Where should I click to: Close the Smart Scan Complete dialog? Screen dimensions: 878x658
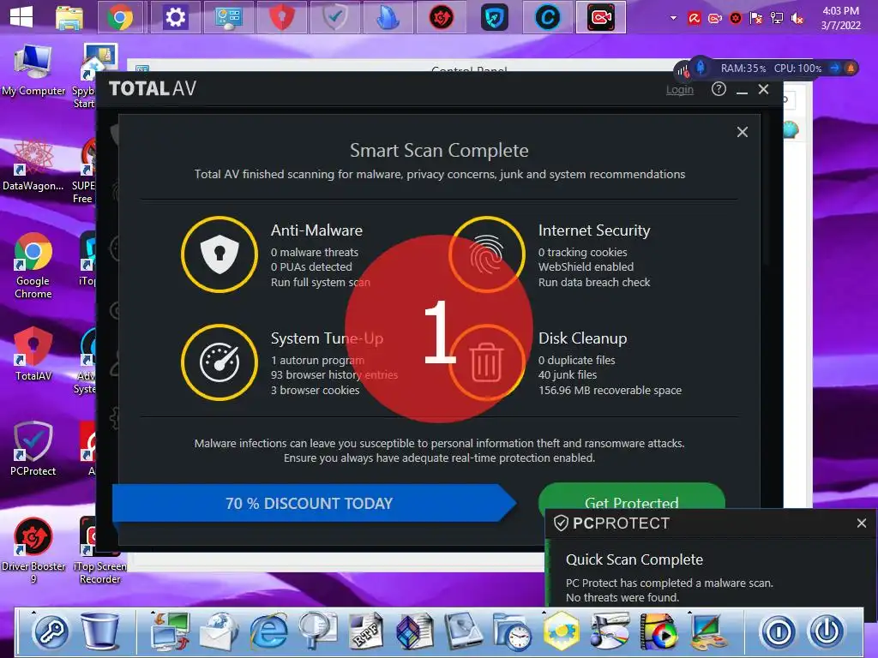742,132
